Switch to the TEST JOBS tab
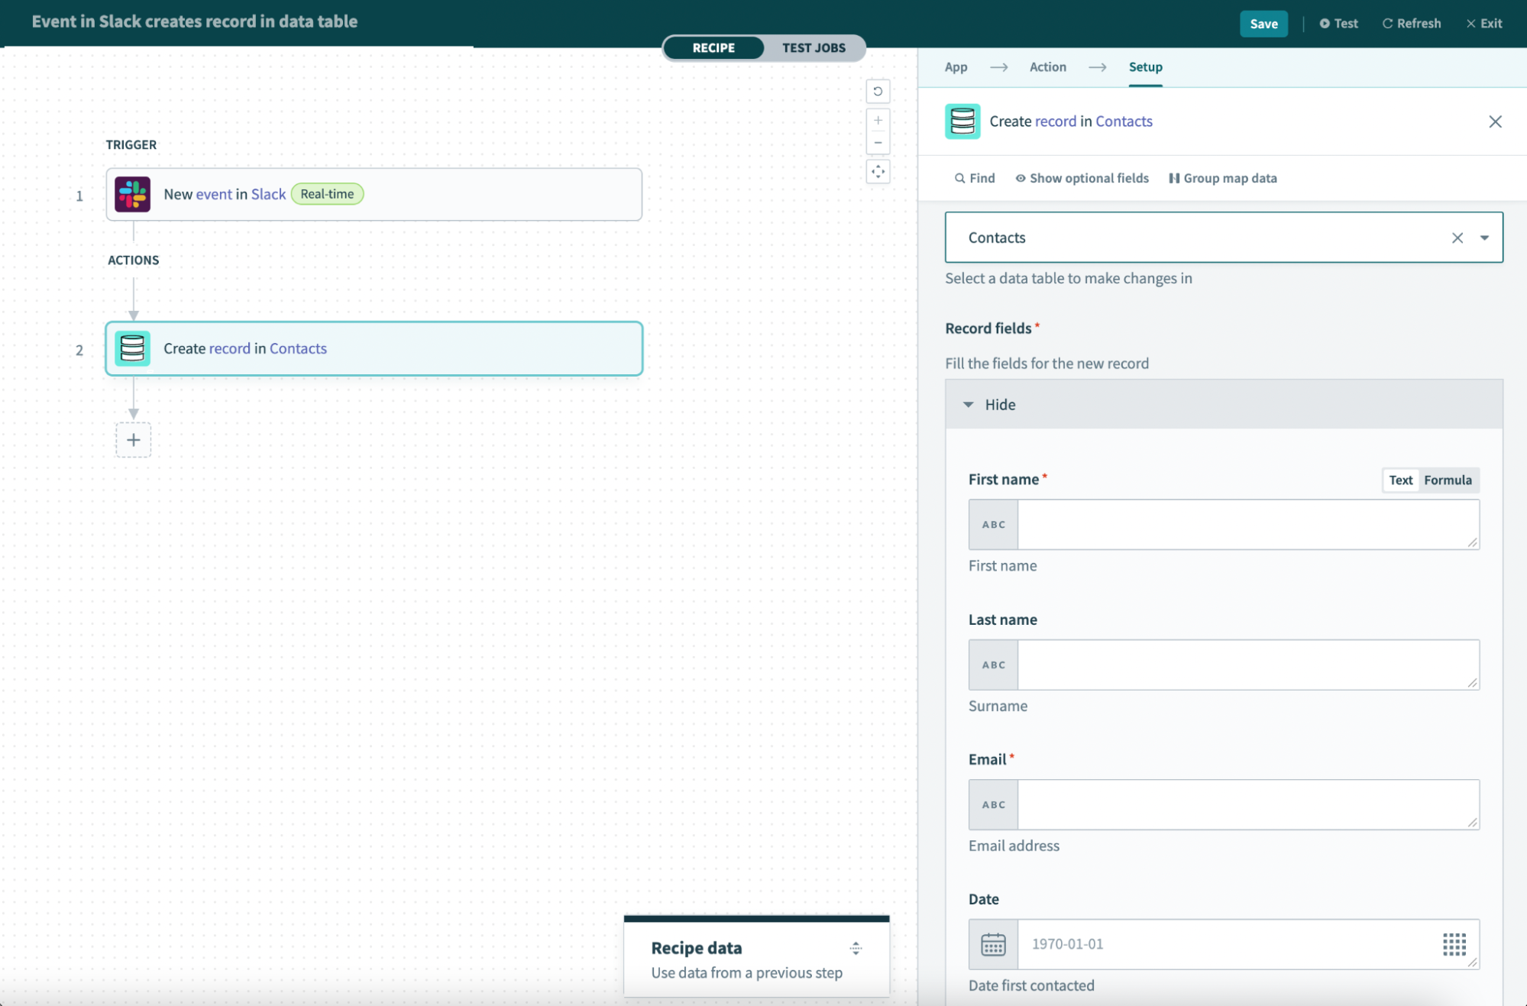The height and width of the screenshot is (1006, 1527). [x=813, y=47]
